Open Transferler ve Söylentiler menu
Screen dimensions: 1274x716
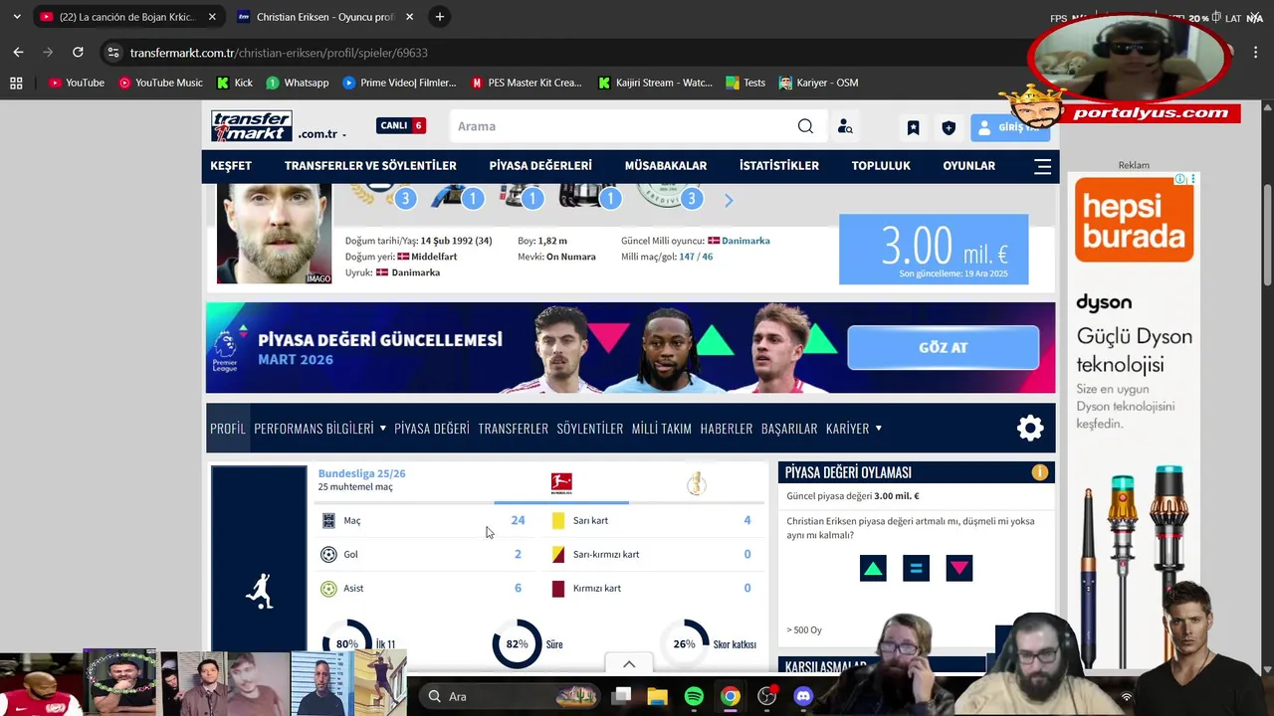pos(370,166)
